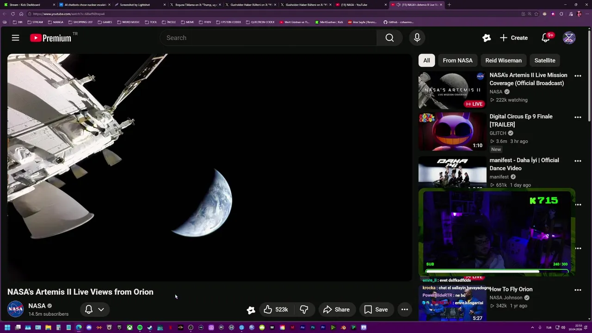
Task: Open the sparkle Ask icon beside Create
Action: point(487,38)
